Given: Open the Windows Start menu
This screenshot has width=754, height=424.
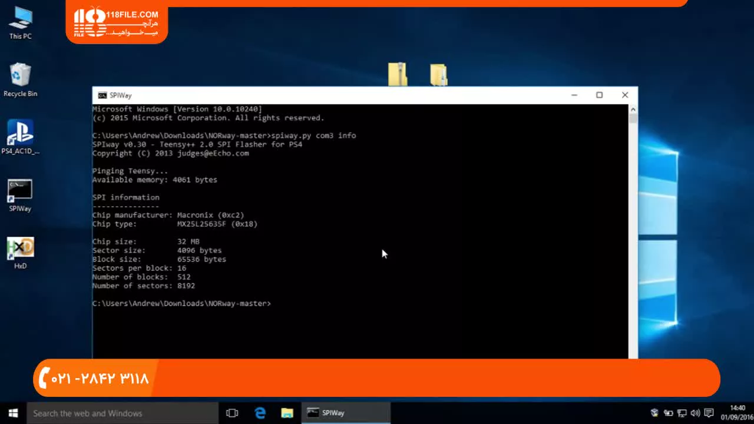Looking at the screenshot, I should point(13,413).
